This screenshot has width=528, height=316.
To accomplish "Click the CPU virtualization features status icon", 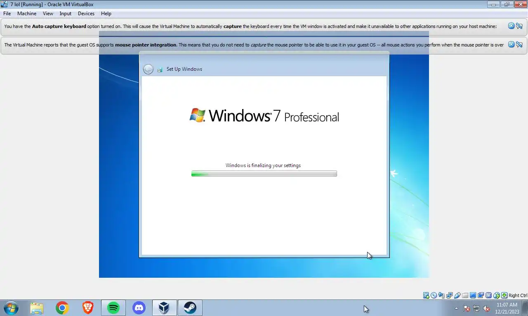I will click(x=488, y=295).
